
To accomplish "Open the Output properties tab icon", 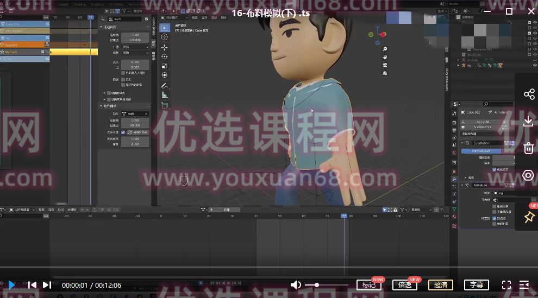I will coord(454,130).
